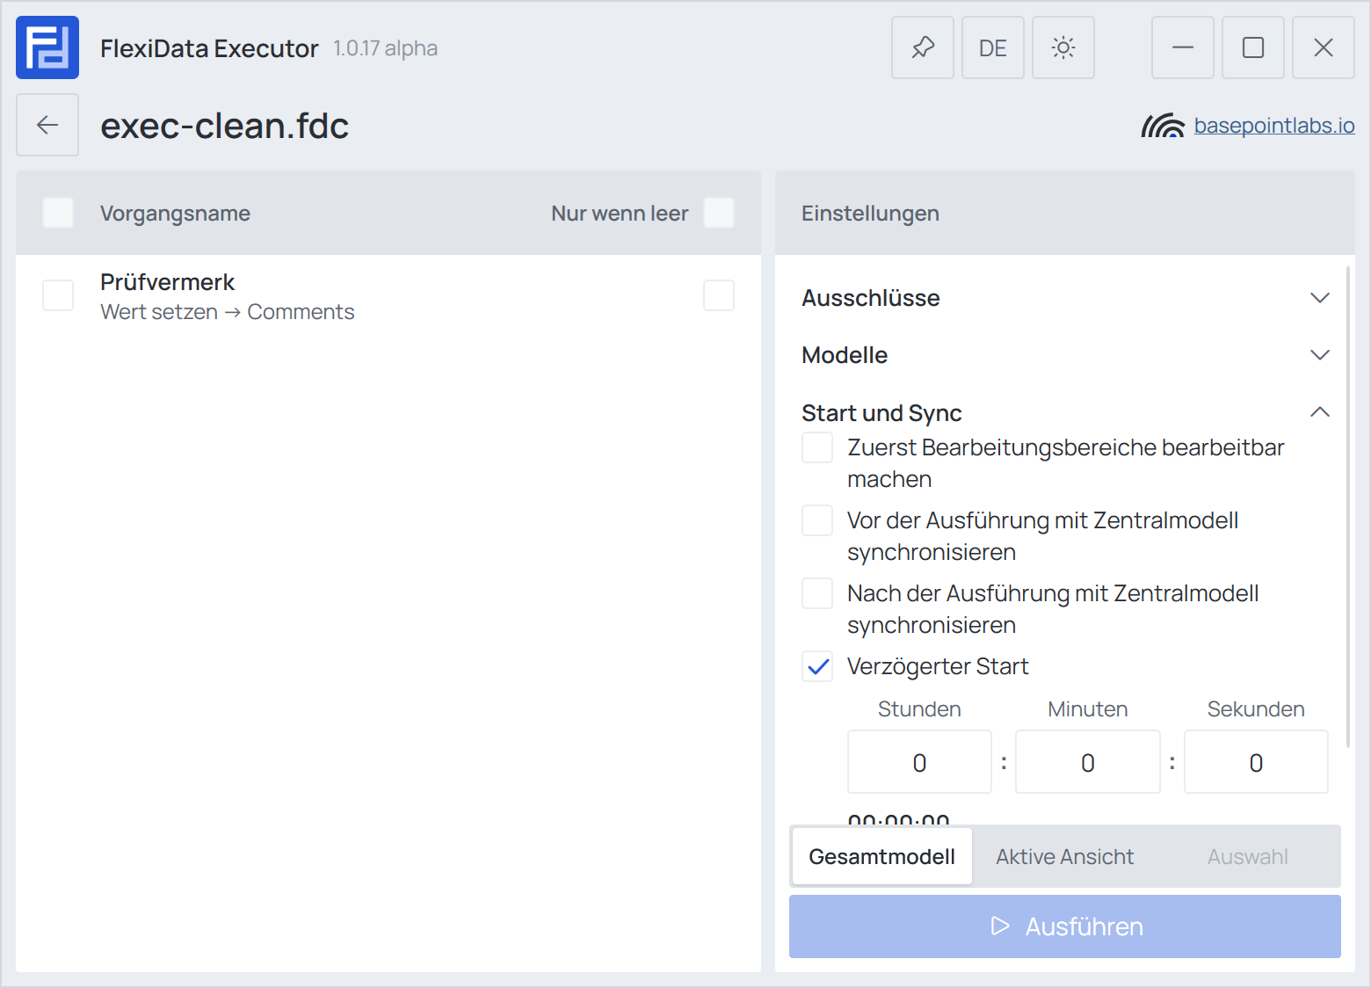1371x988 pixels.
Task: Enable Nur wenn leer for Prüfvermerk
Action: [719, 295]
